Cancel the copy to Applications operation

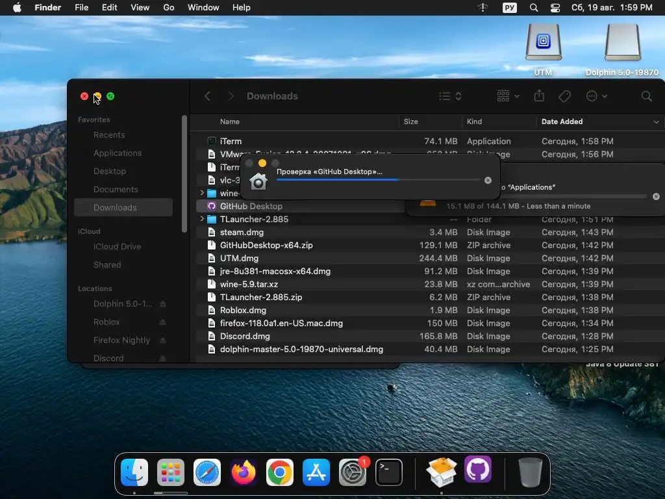coord(656,196)
